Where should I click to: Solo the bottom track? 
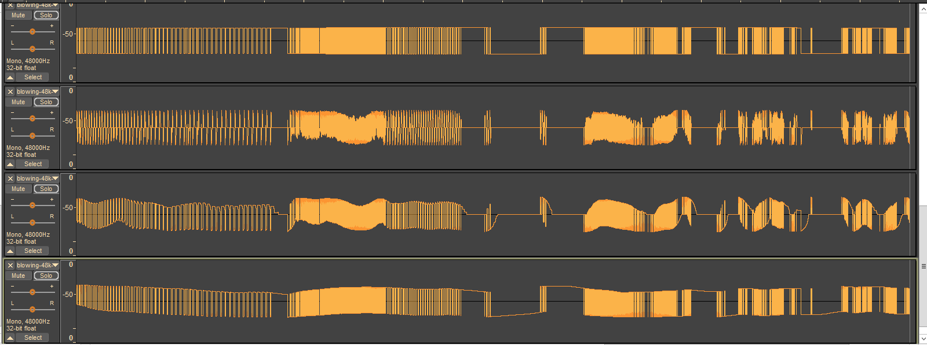tap(46, 276)
